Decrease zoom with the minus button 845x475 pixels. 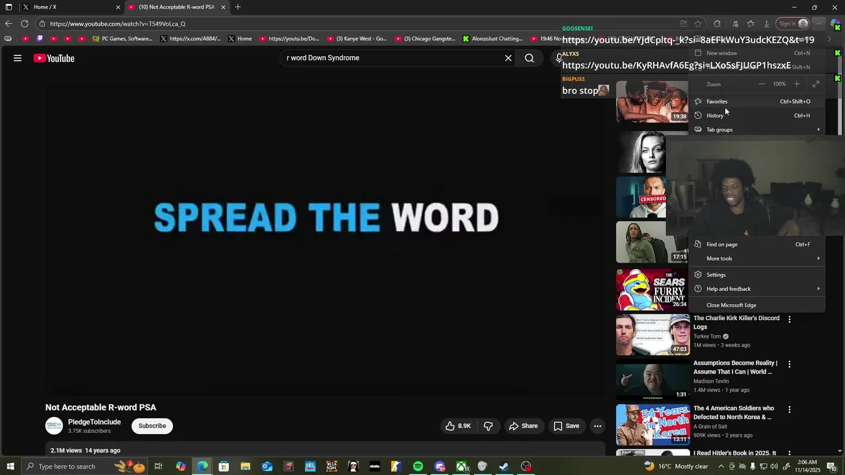click(762, 84)
